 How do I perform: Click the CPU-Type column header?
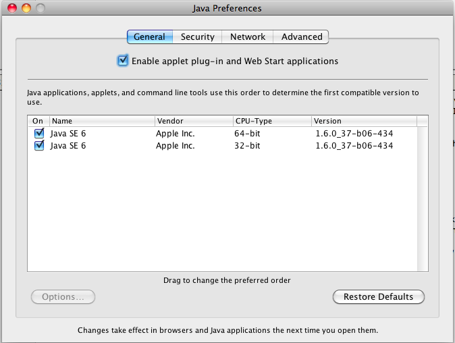pyautogui.click(x=272, y=121)
